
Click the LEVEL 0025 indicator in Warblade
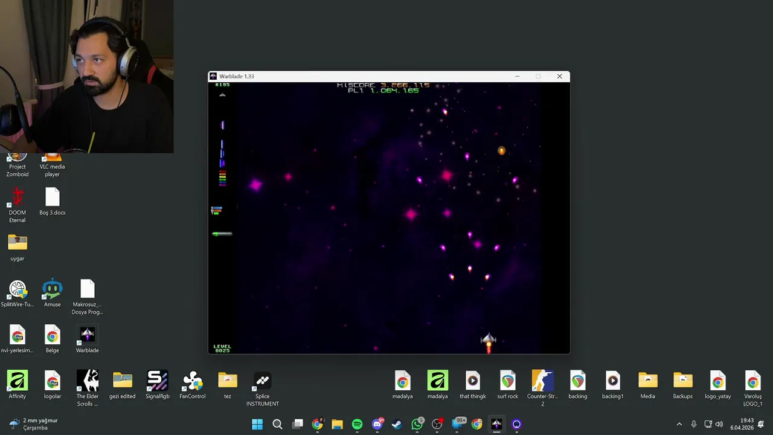[x=222, y=349]
